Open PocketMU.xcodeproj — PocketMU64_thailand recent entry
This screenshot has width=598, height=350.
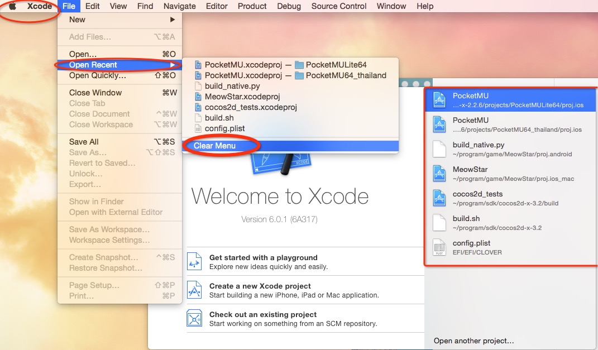(x=290, y=75)
